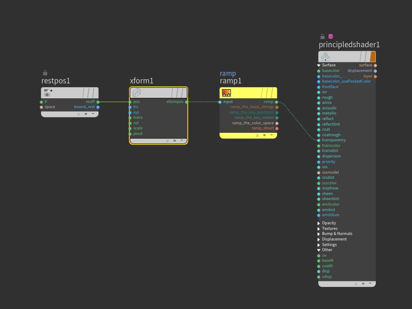
Task: Click the pink database icon above principledshader1
Action: coord(331,37)
